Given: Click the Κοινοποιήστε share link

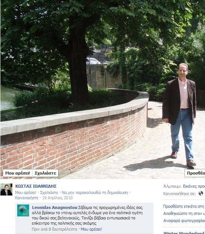Looking at the screenshot, I should [27, 198].
